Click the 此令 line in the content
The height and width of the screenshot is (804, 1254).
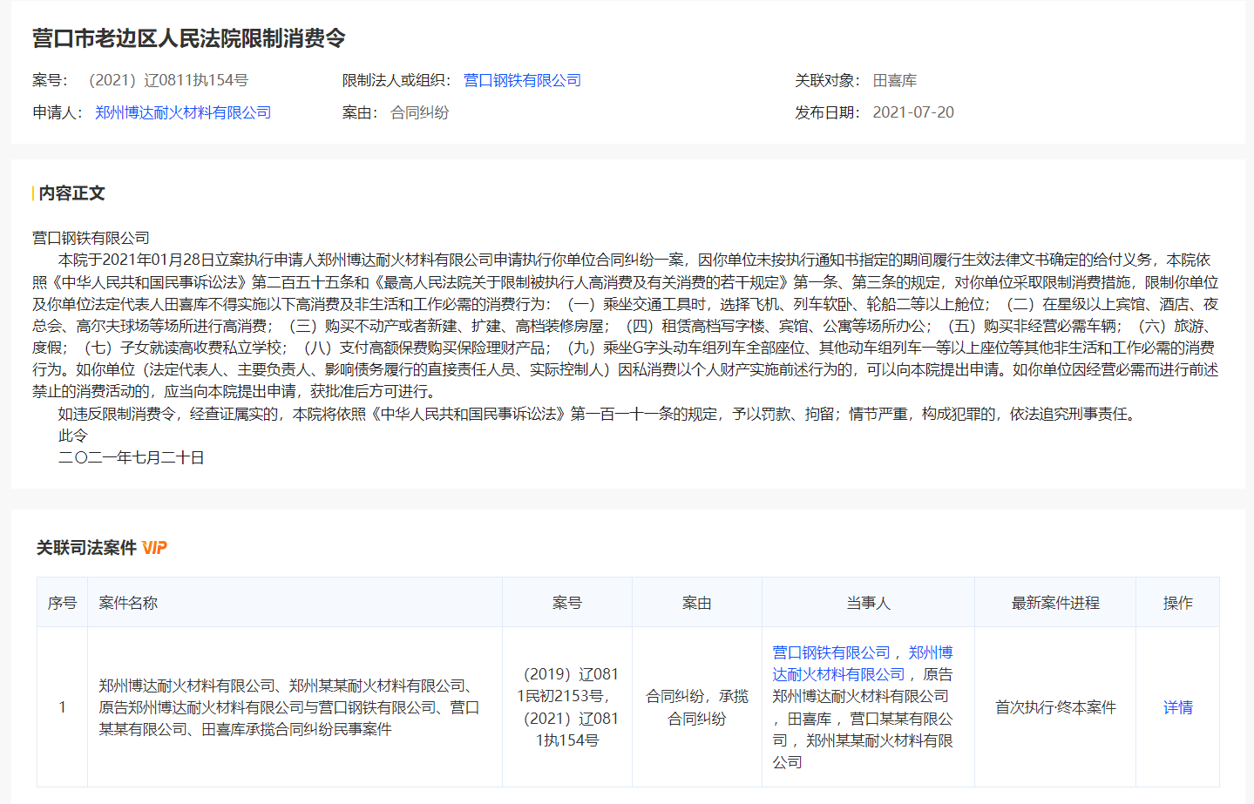73,436
